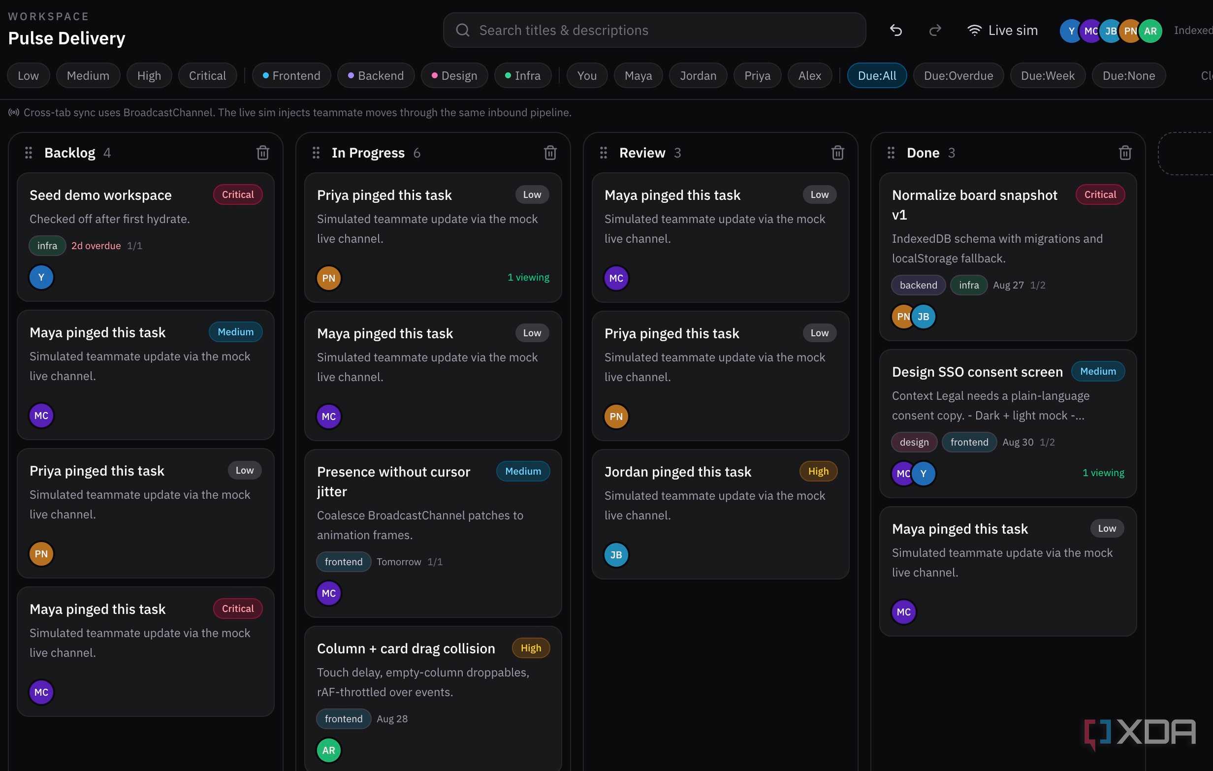Select the Due:Overdue filter
The height and width of the screenshot is (771, 1213).
pyautogui.click(x=958, y=76)
